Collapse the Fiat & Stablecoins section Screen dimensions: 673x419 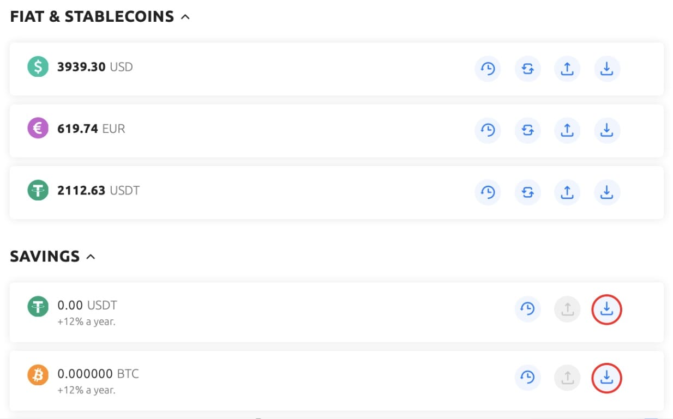pos(185,17)
